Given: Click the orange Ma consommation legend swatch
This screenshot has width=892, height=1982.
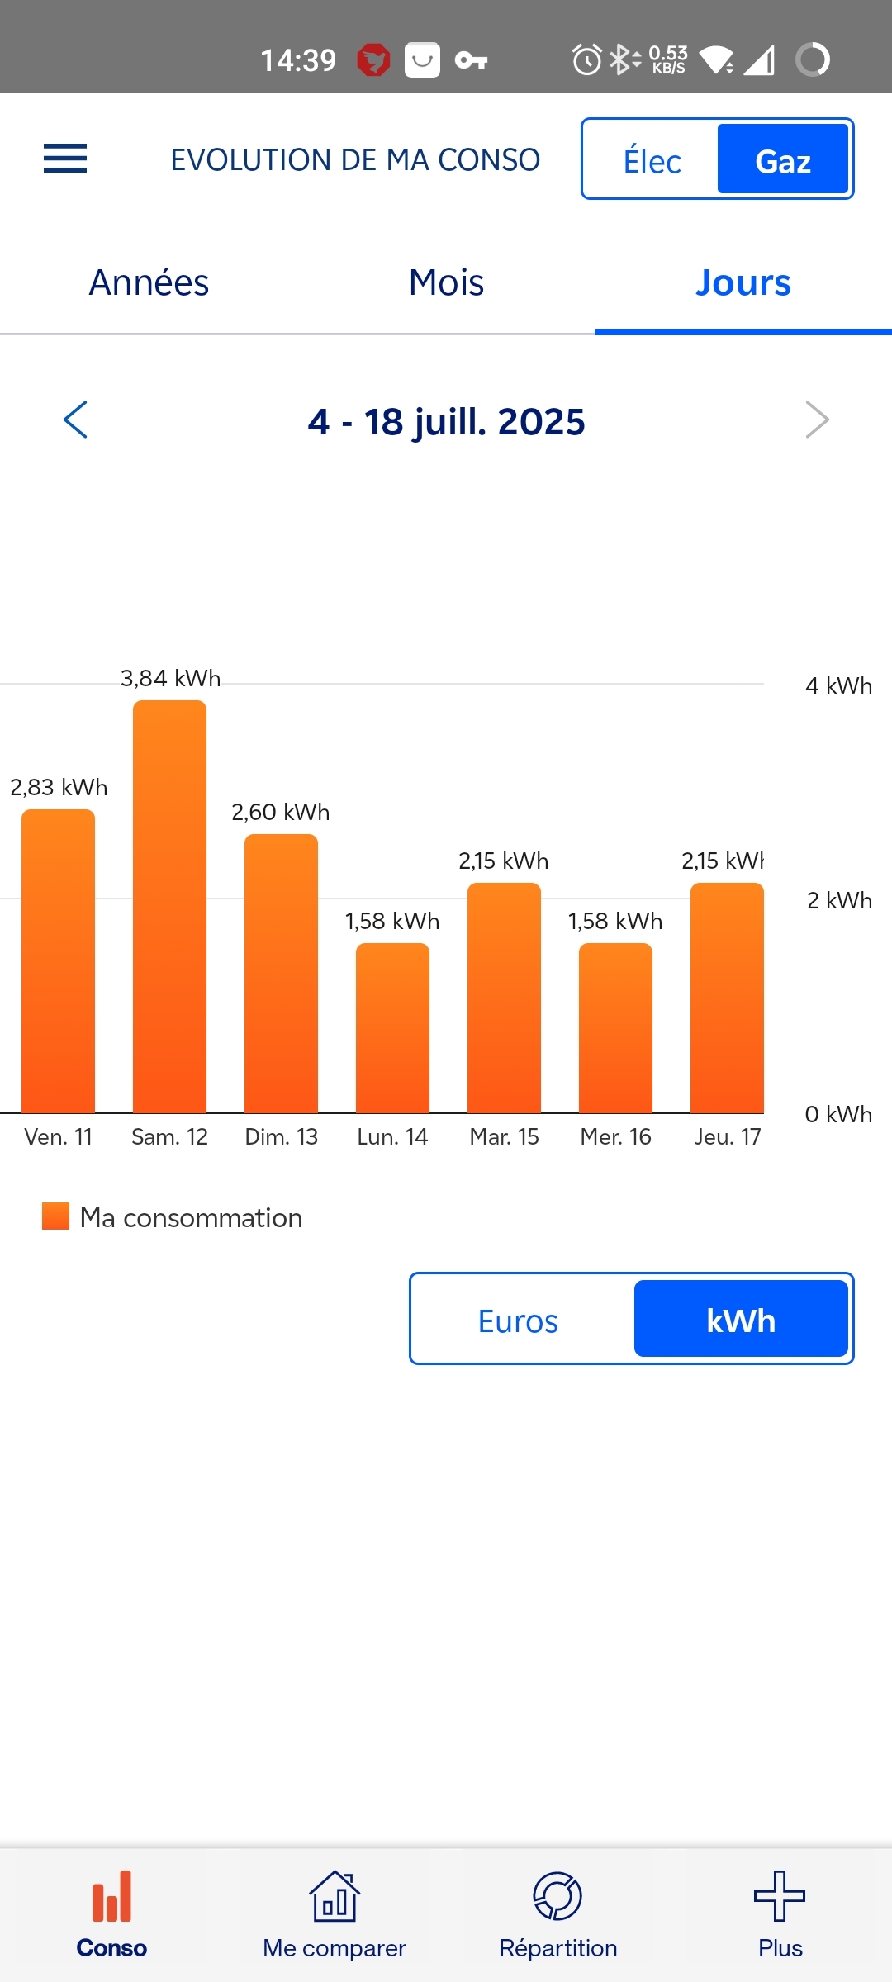Looking at the screenshot, I should tap(56, 1216).
